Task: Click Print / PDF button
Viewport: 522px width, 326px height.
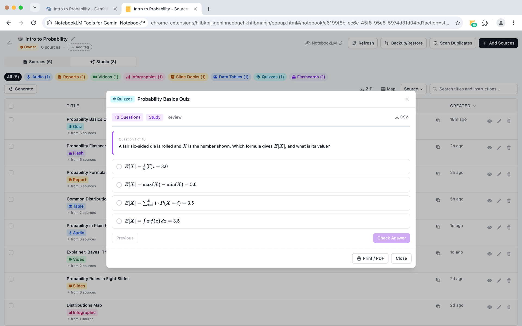Action: (x=370, y=258)
